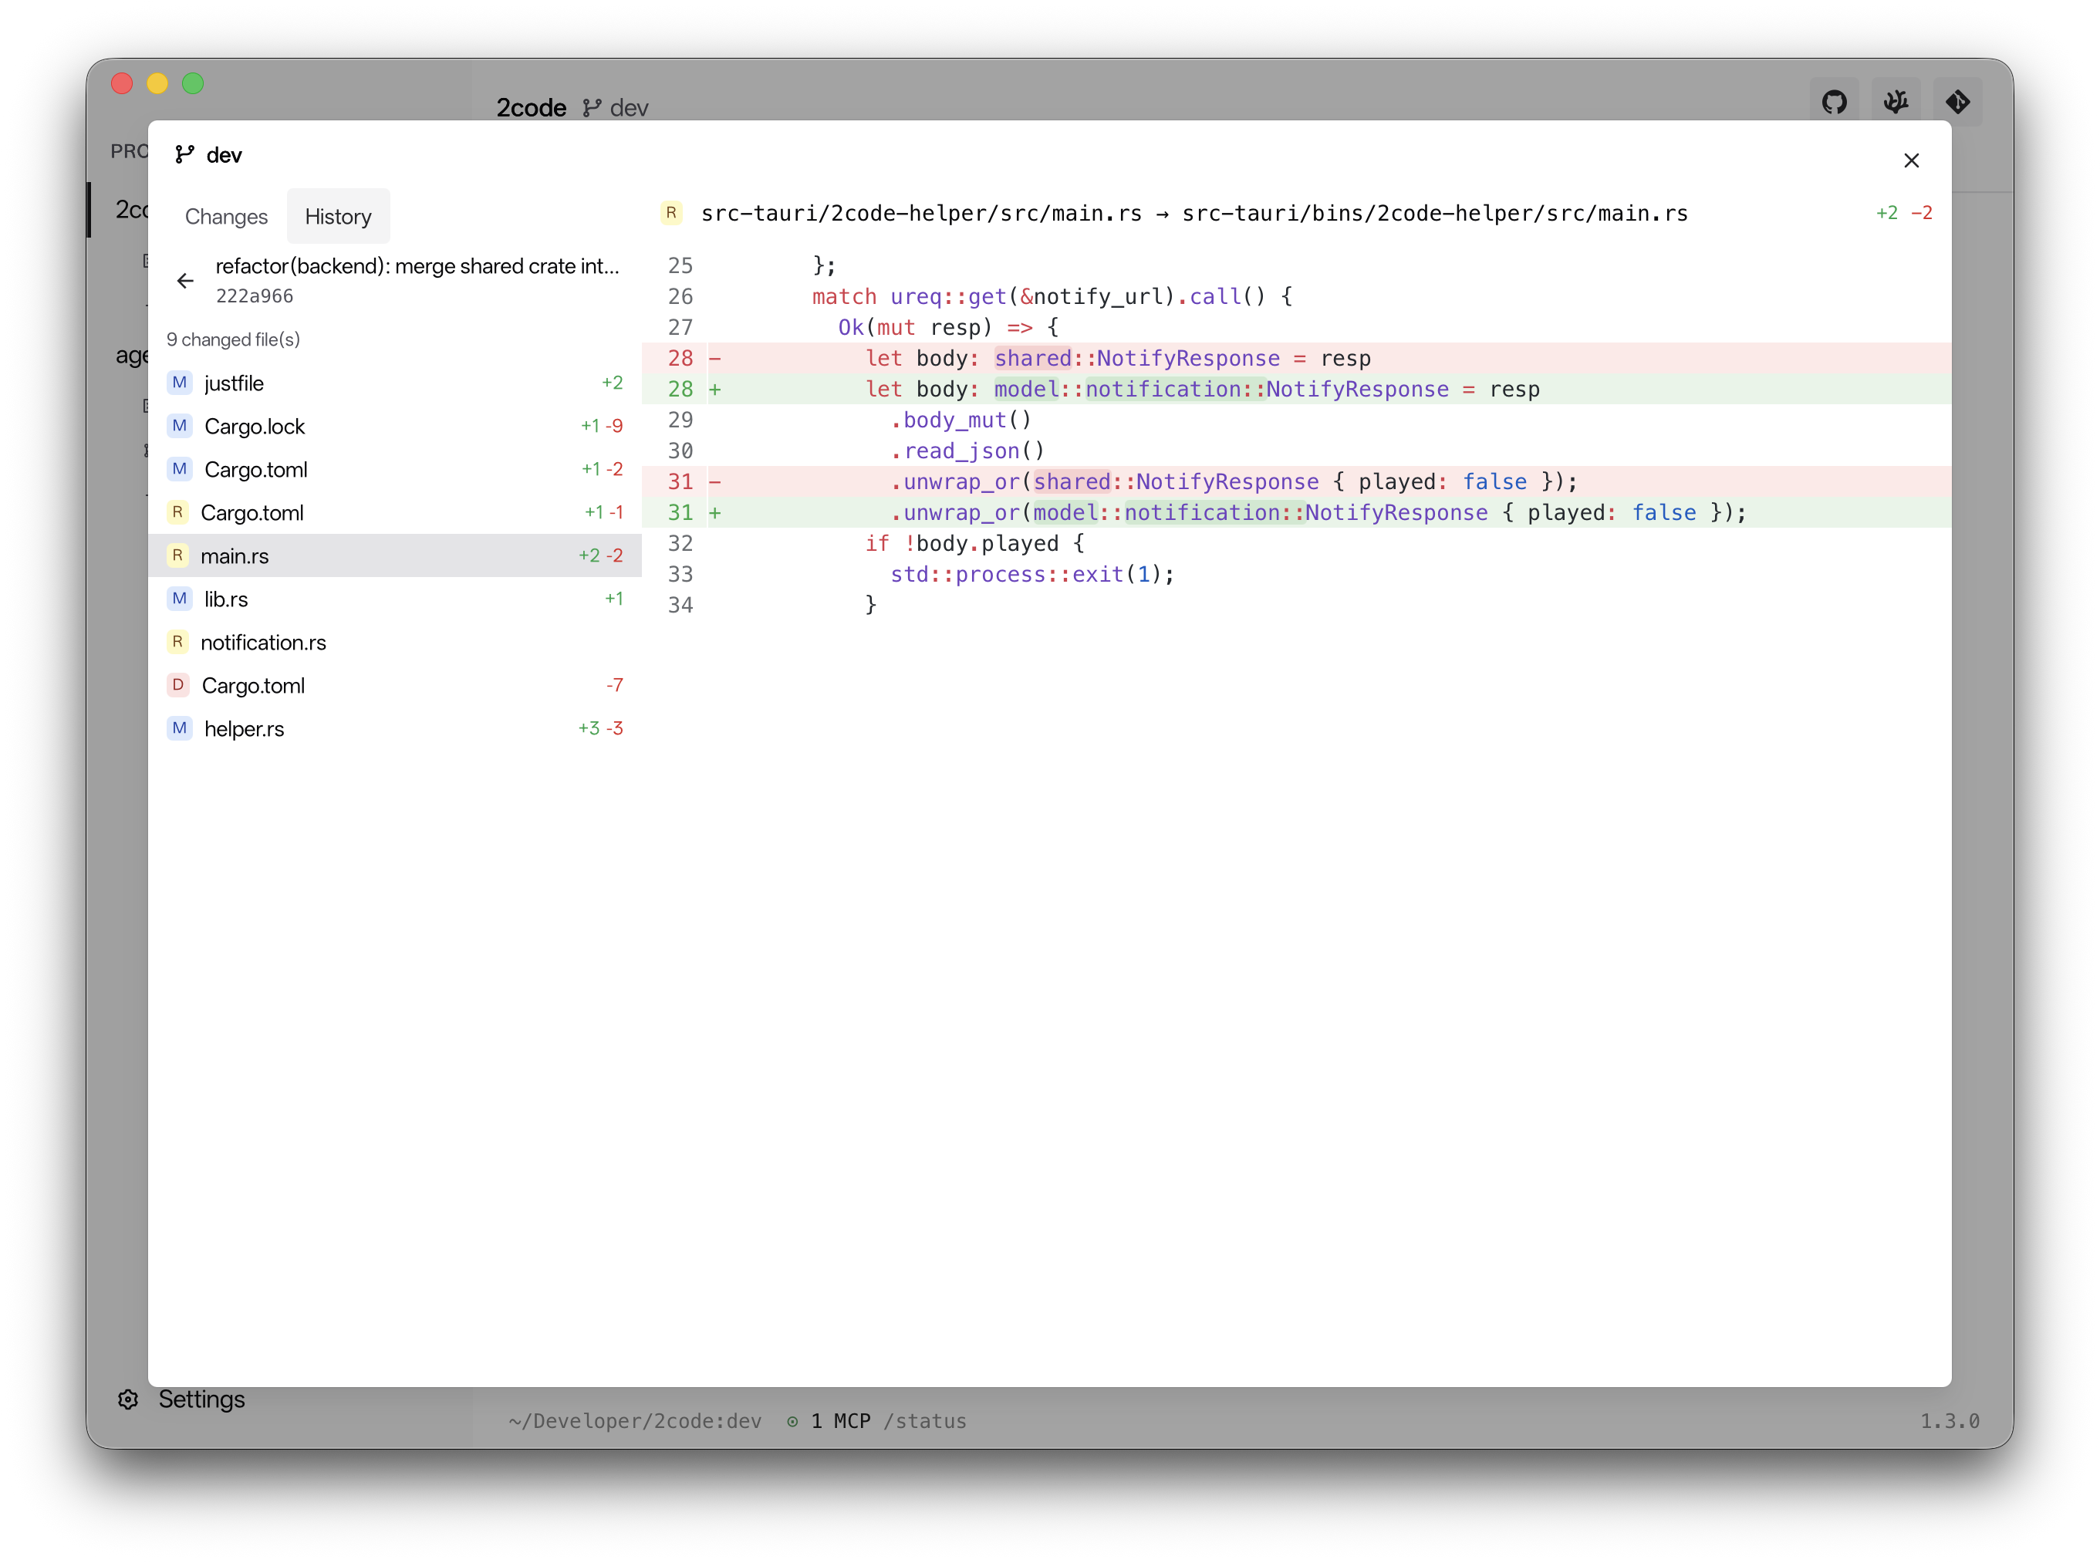Go back using the arrow beside the commit message
Image resolution: width=2100 pixels, height=1563 pixels.
[185, 280]
